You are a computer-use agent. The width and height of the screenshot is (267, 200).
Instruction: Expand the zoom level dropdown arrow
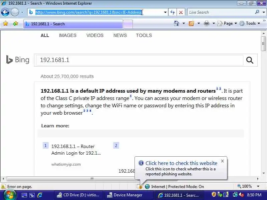[x=258, y=186]
